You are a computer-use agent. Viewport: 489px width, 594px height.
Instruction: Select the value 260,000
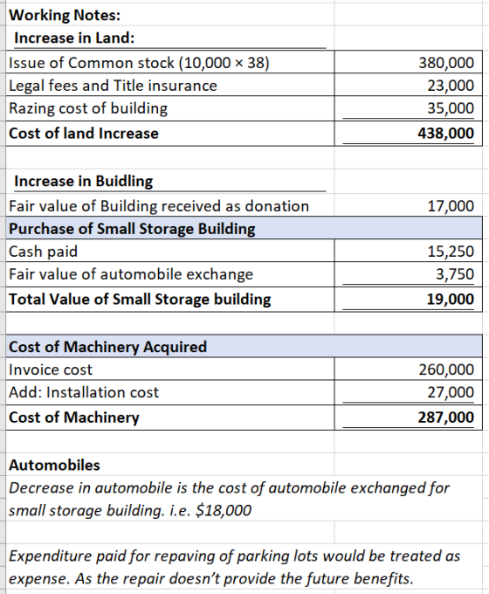click(446, 370)
